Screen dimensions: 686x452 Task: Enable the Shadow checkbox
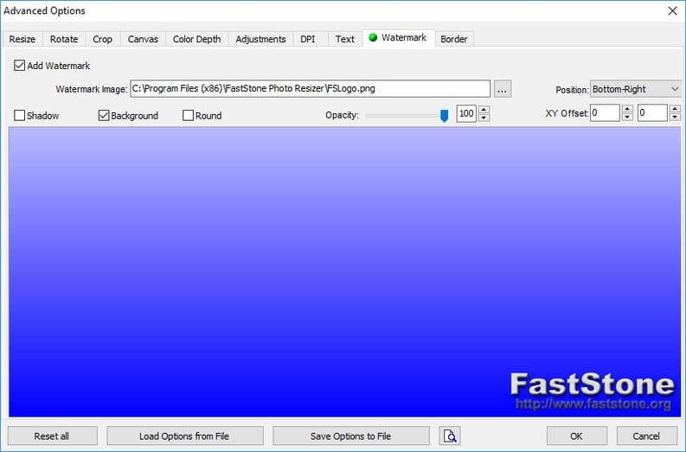click(x=19, y=116)
